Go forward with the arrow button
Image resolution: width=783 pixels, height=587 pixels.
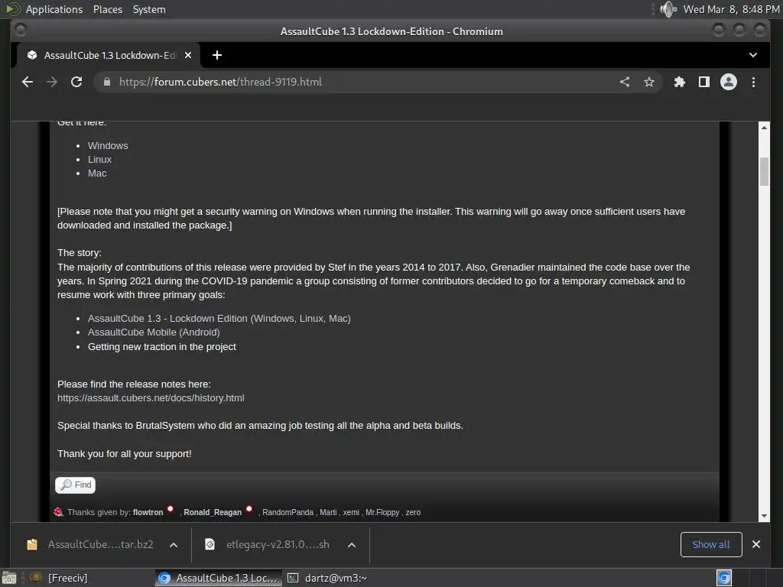tap(52, 82)
